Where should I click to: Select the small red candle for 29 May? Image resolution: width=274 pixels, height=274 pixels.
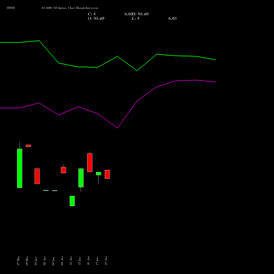pos(28,146)
